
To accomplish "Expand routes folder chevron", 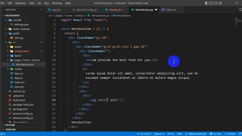I will [x=8, y=69].
